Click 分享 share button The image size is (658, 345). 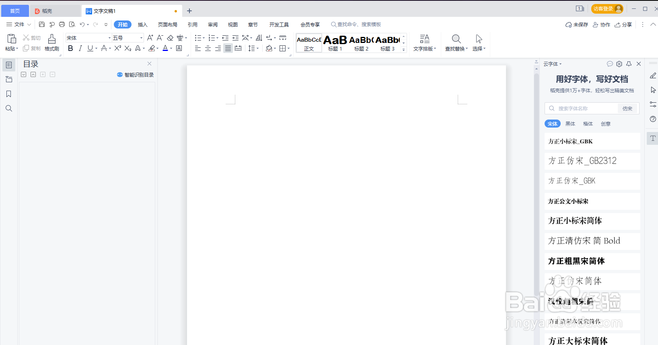click(623, 24)
